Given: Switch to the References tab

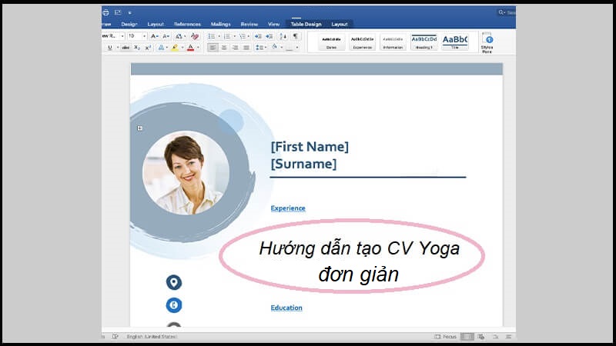Looking at the screenshot, I should coord(187,24).
